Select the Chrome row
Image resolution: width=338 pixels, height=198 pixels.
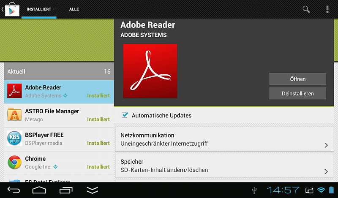(x=59, y=163)
